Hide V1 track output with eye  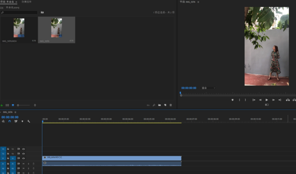click(23, 158)
